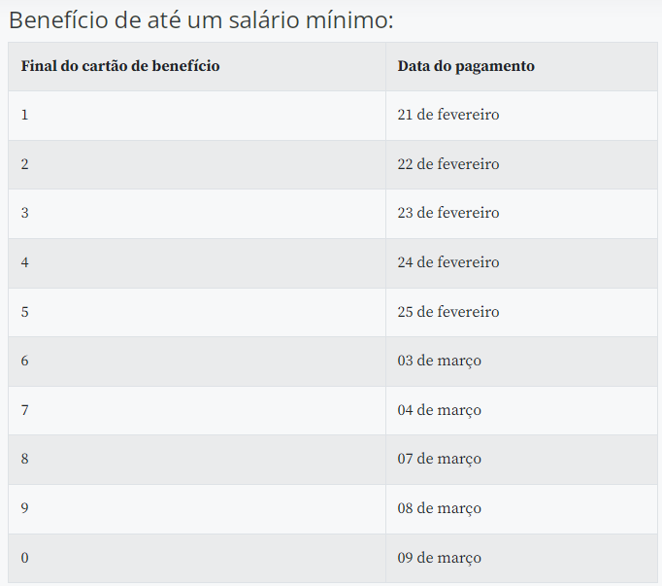The image size is (662, 586).
Task: Select the "22 de fevereiro" date cell
Action: click(448, 164)
